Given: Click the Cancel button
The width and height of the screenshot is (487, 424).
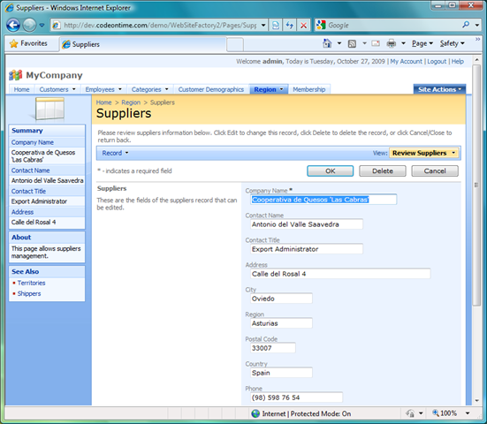Looking at the screenshot, I should coord(435,171).
